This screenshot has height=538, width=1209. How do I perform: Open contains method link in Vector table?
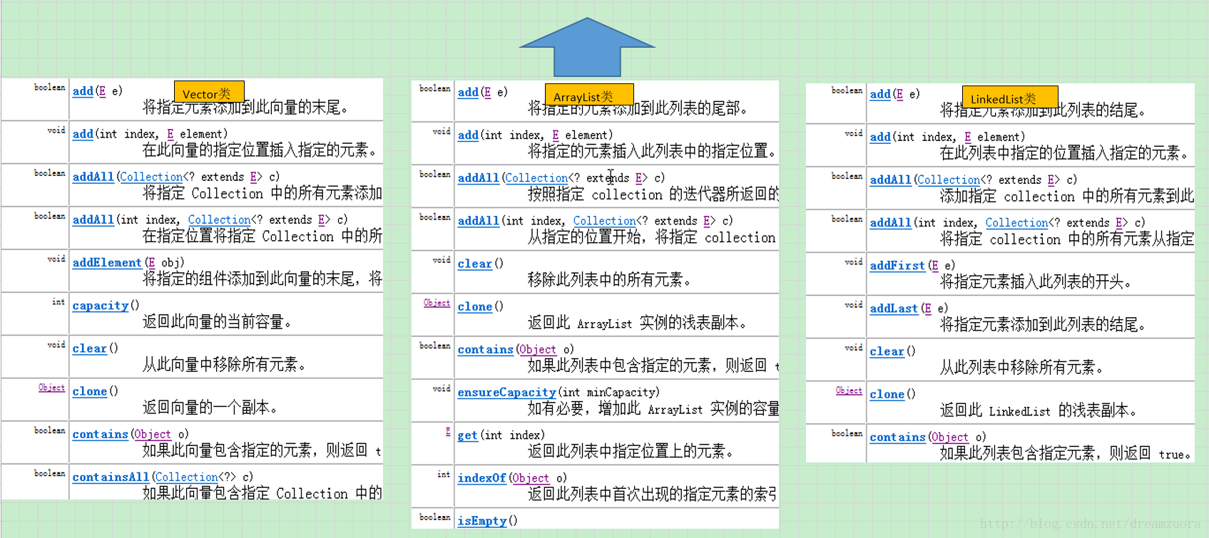(x=101, y=434)
